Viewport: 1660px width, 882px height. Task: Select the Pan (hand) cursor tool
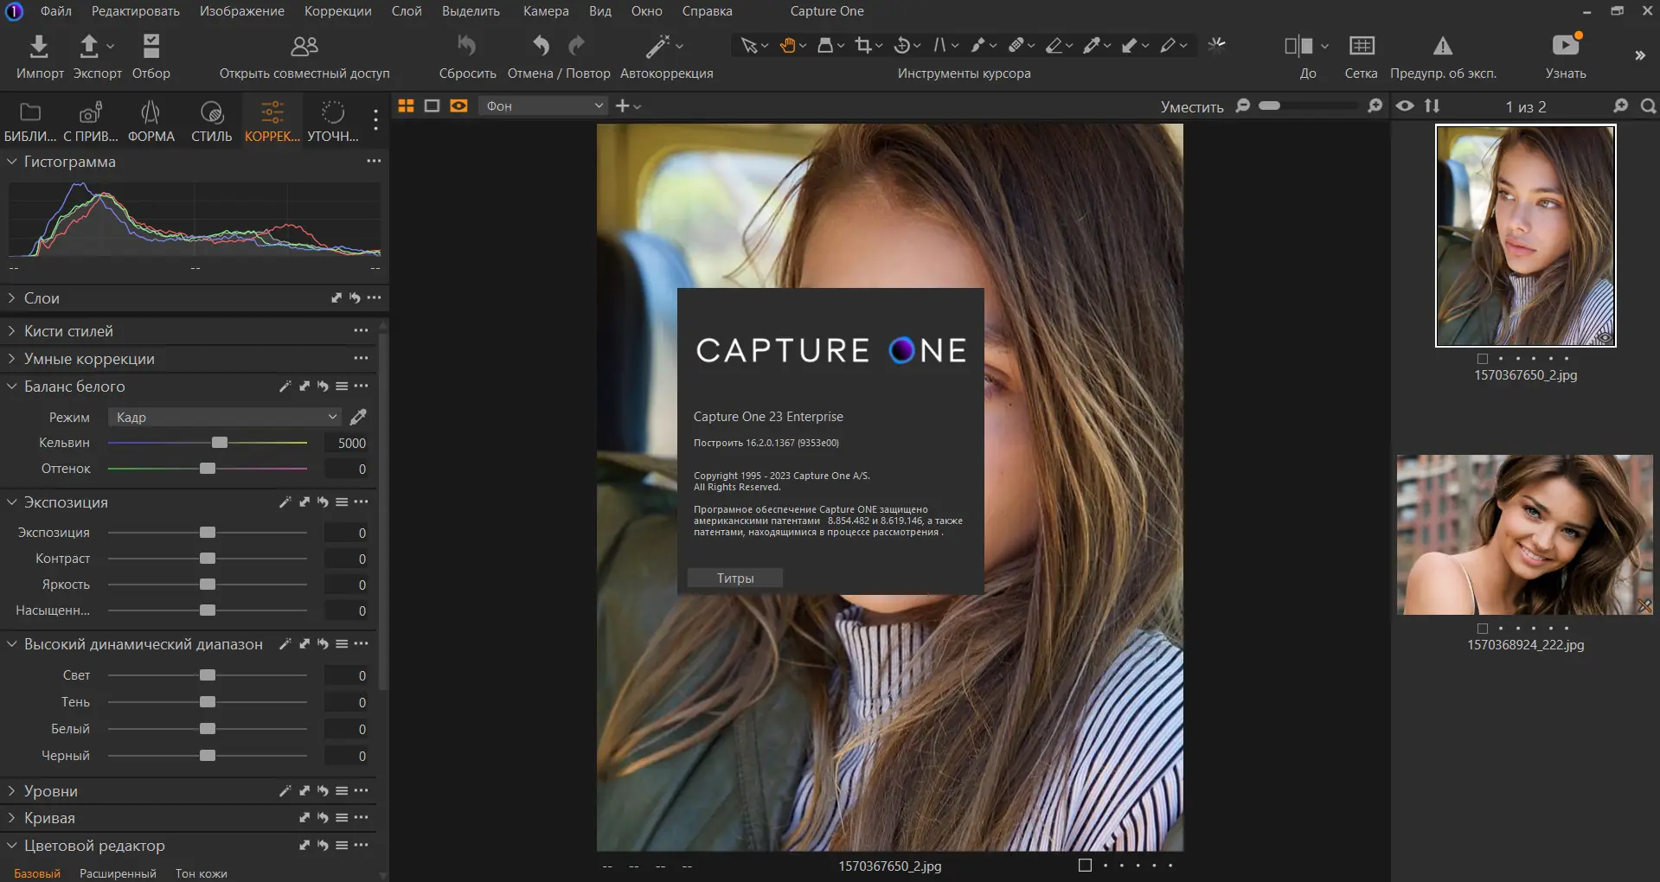(x=787, y=45)
